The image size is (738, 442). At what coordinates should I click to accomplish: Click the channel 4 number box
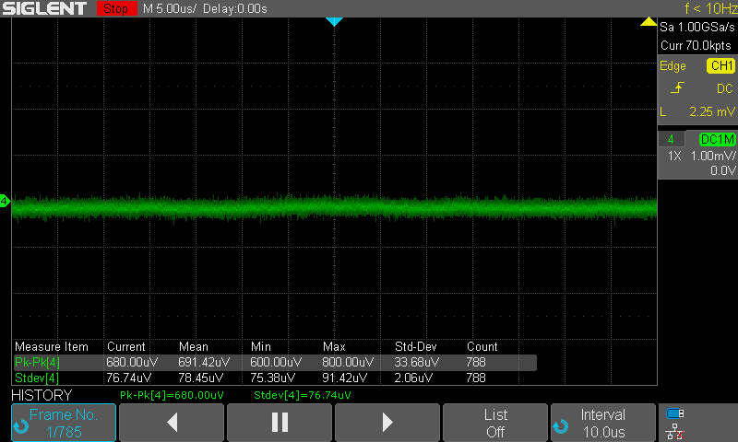[x=671, y=139]
